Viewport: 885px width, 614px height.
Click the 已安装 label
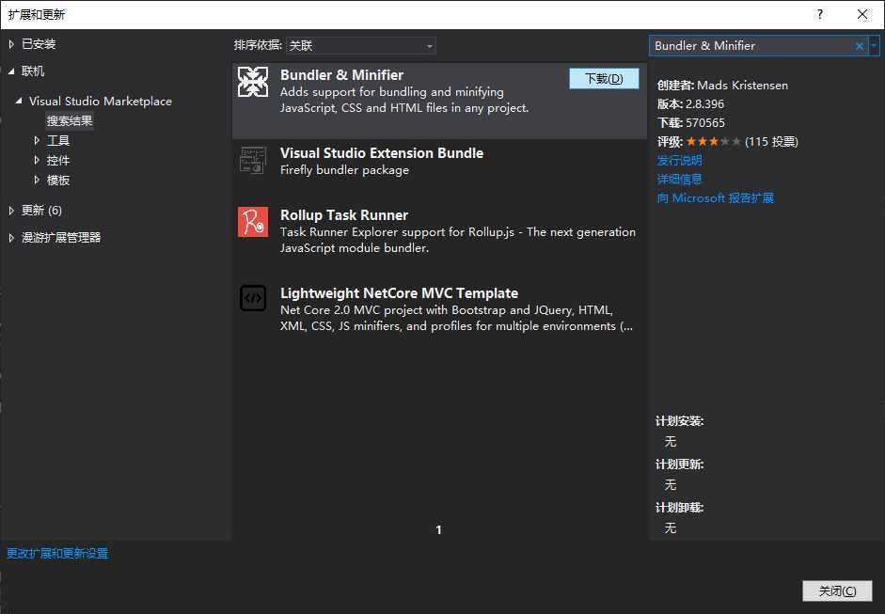39,44
